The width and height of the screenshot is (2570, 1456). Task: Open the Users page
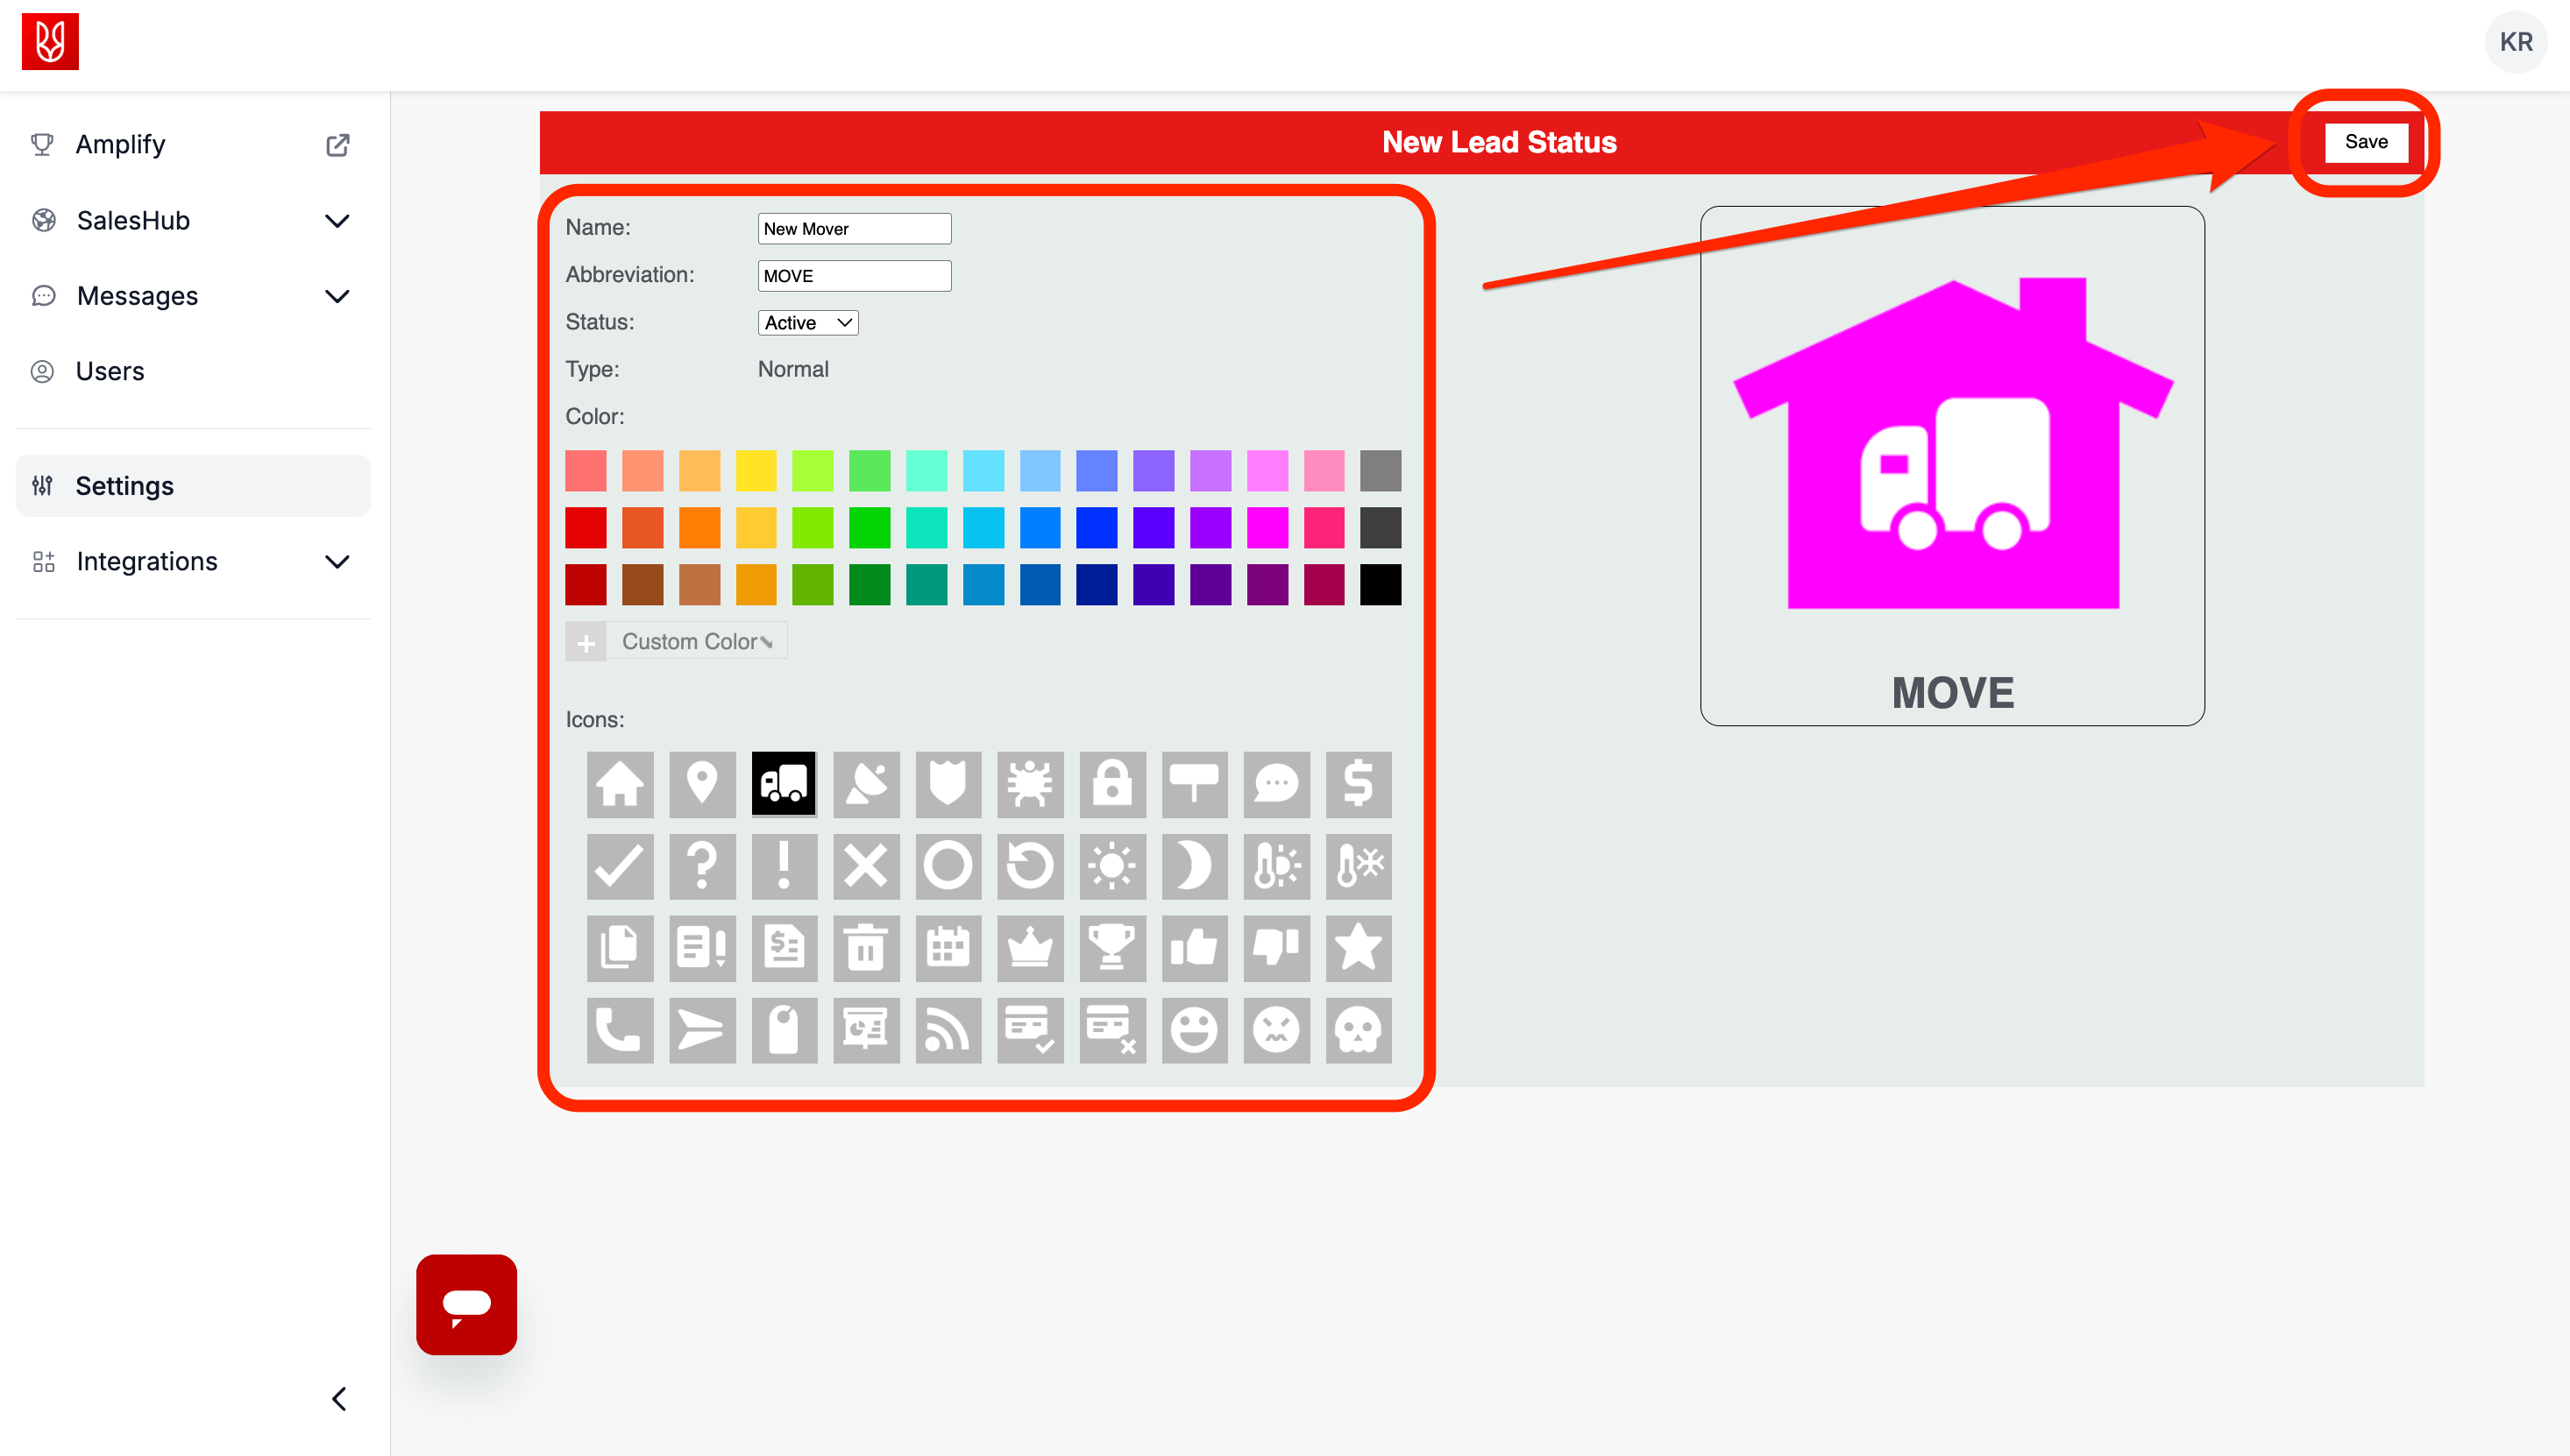110,371
